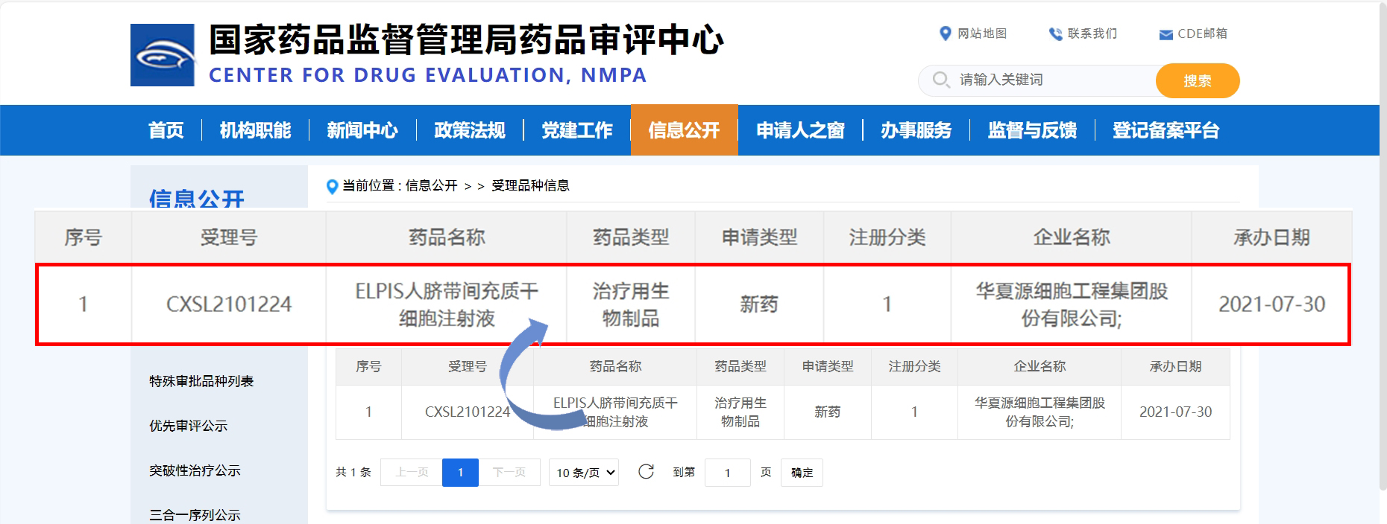Click the site map location pin icon
The height and width of the screenshot is (524, 1387).
945,33
